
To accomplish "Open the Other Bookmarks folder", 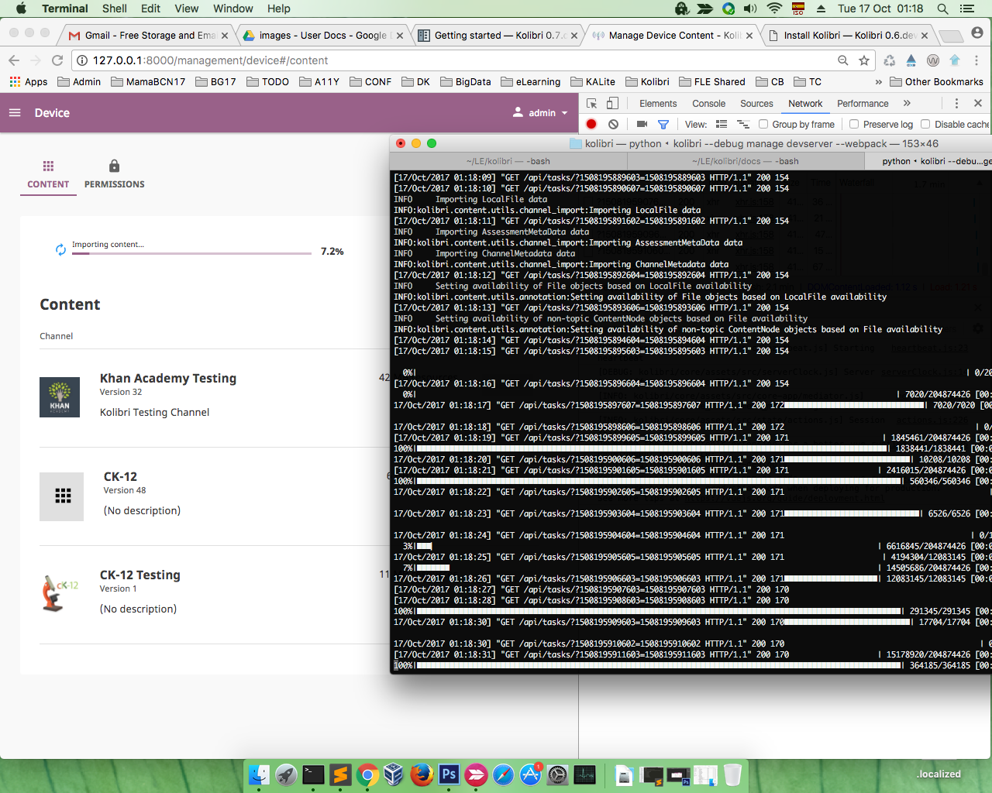I will click(x=937, y=82).
